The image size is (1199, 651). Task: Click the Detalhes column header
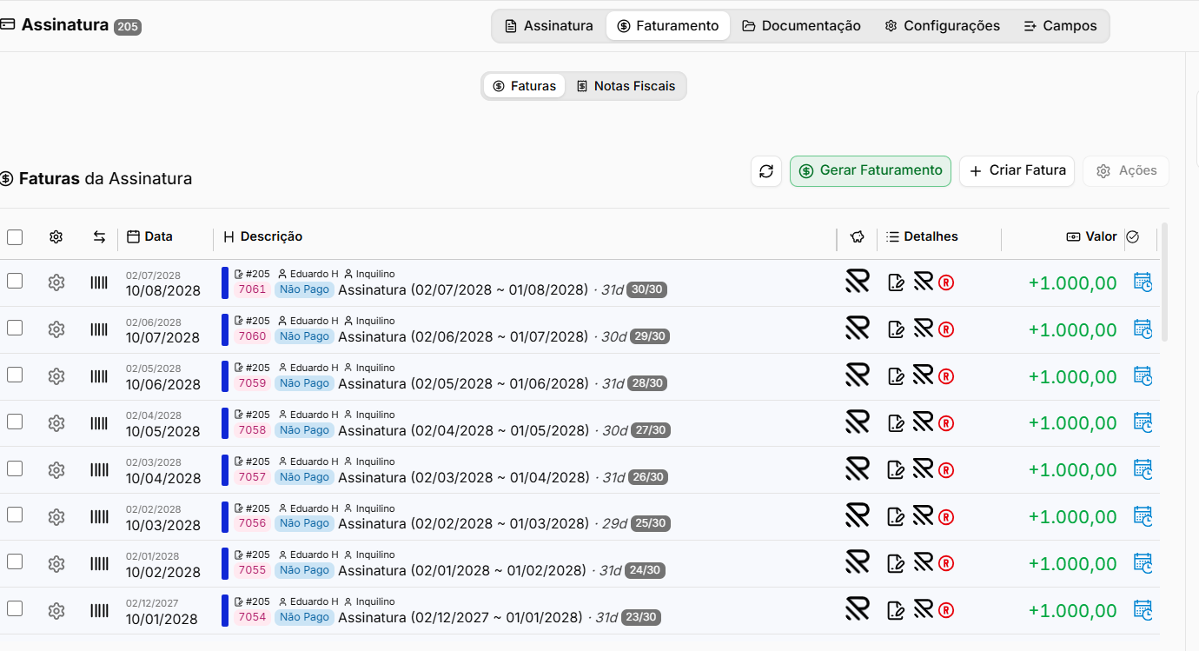[922, 236]
